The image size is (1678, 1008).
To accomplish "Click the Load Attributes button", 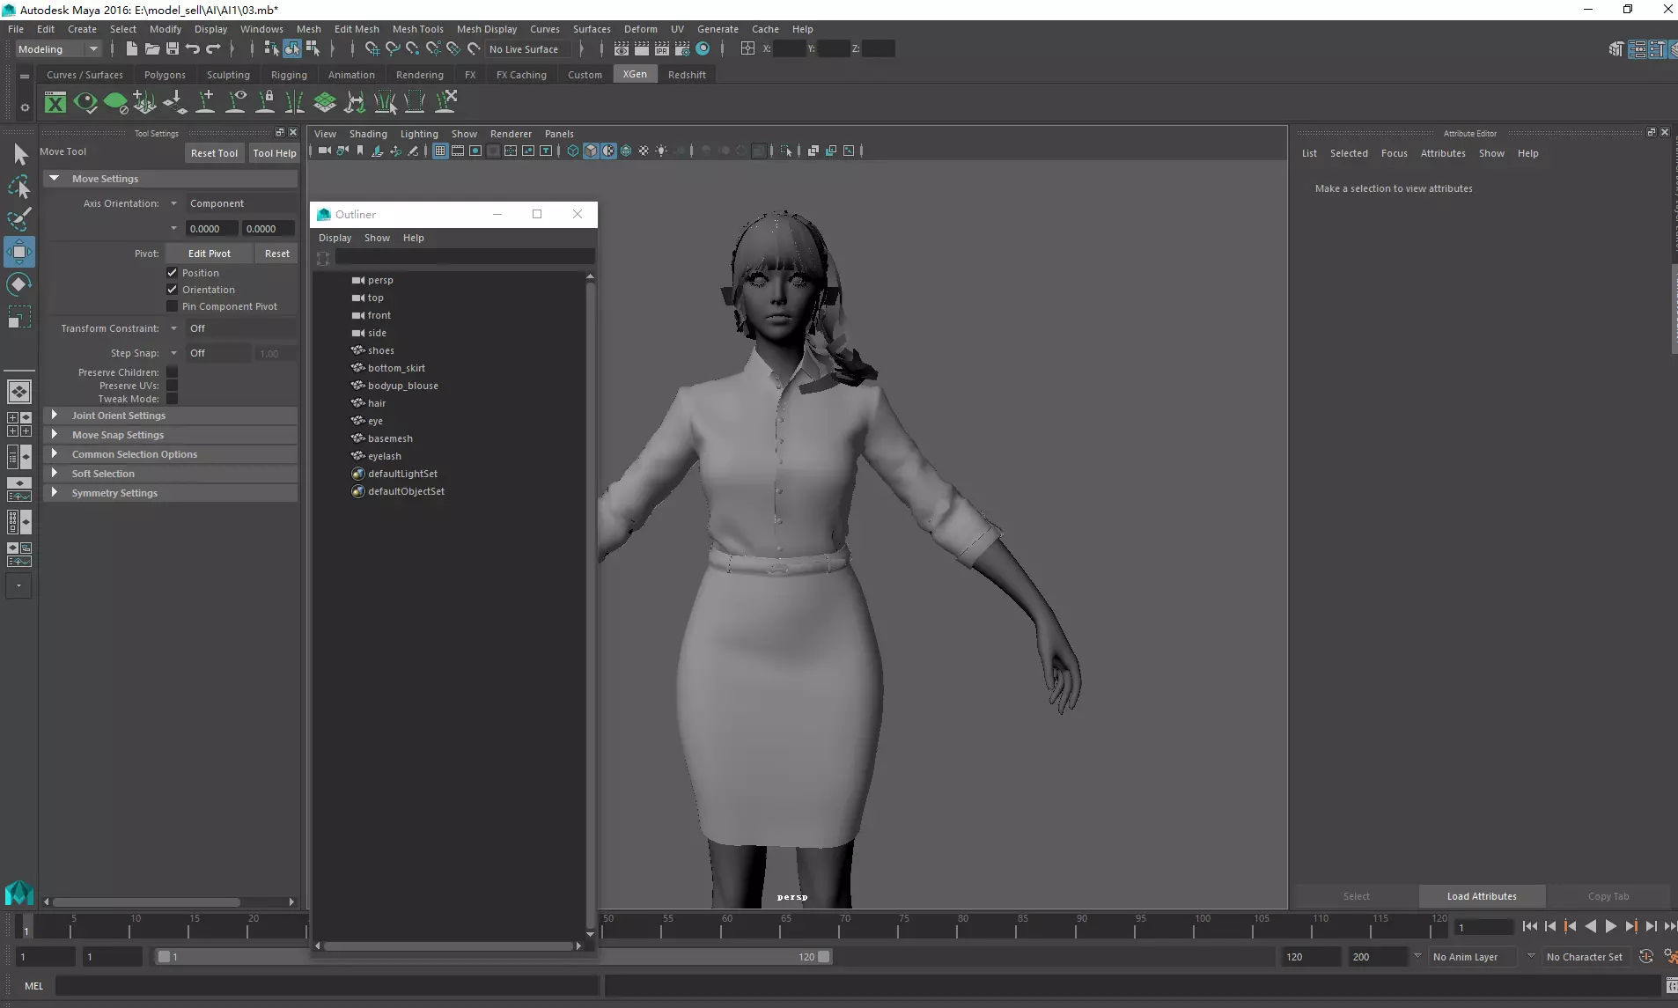I will (1482, 896).
